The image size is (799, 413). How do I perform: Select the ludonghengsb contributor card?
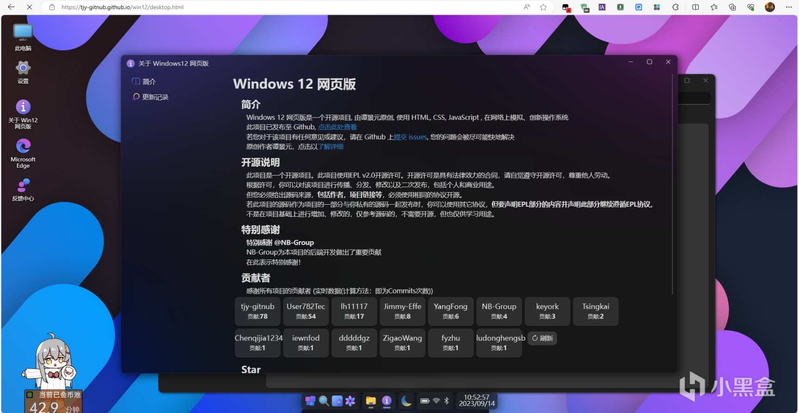[x=499, y=343]
